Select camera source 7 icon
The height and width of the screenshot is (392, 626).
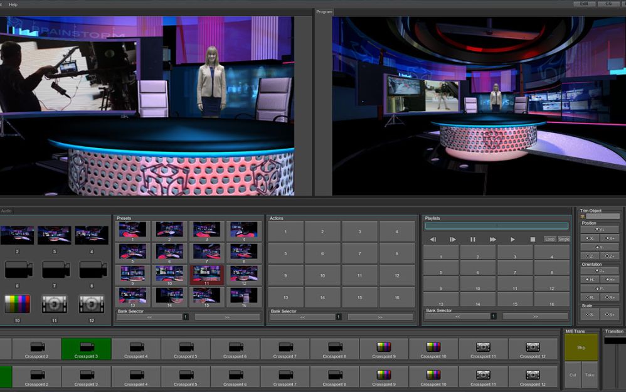56,270
